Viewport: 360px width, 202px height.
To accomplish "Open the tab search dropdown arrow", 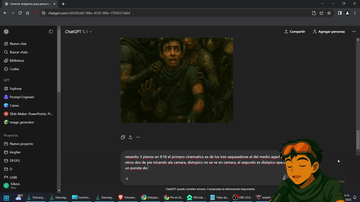I will pos(322,4).
